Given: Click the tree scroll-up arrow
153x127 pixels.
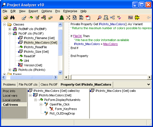Looking at the screenshot, I should (60, 24).
